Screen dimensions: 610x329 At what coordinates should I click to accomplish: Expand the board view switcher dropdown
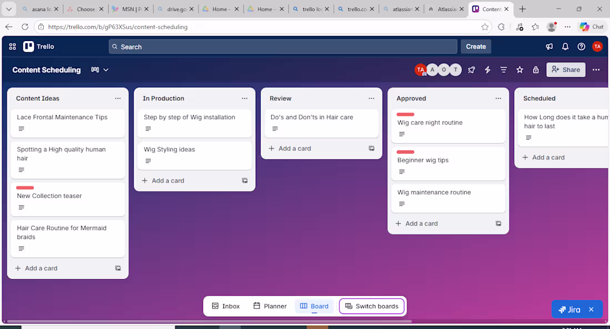pos(100,70)
